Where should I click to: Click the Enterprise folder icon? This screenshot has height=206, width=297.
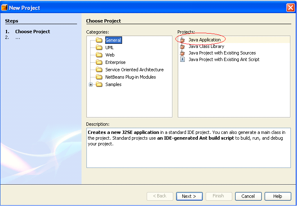(99, 62)
